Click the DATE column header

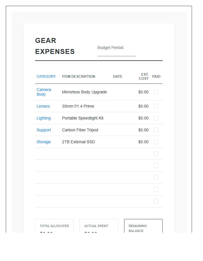point(118,76)
